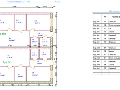Click the vertical '1 200' dimension text

click(x=56, y=62)
